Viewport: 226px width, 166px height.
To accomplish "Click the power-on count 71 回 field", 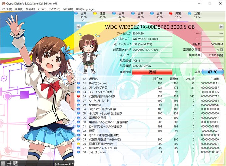I will [x=212, y=50].
